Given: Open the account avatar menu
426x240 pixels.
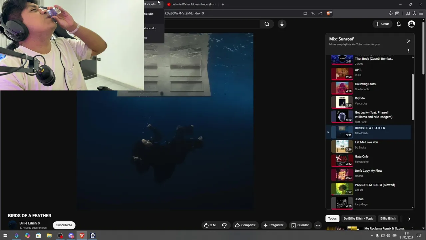Looking at the screenshot, I should 412,24.
